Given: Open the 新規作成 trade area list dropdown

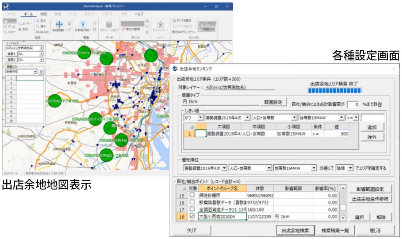Looking at the screenshot, I should [35, 72].
